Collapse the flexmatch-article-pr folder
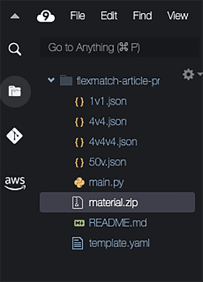The width and height of the screenshot is (203, 282). tap(51, 80)
